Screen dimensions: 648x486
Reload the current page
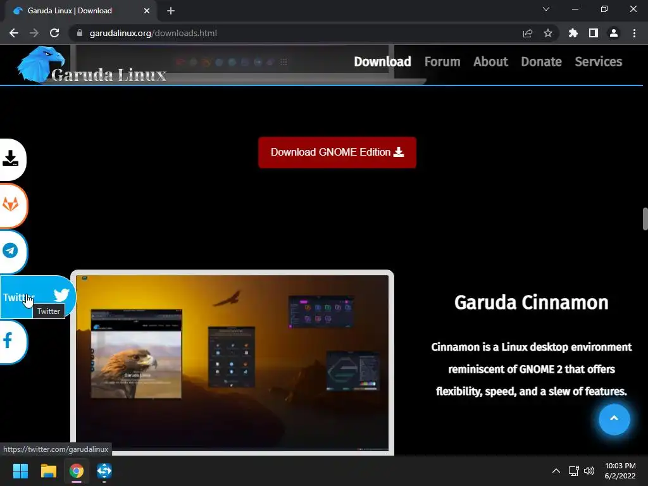[54, 33]
